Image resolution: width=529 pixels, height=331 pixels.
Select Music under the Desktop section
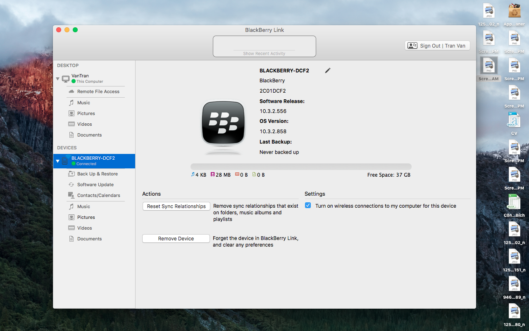(83, 103)
